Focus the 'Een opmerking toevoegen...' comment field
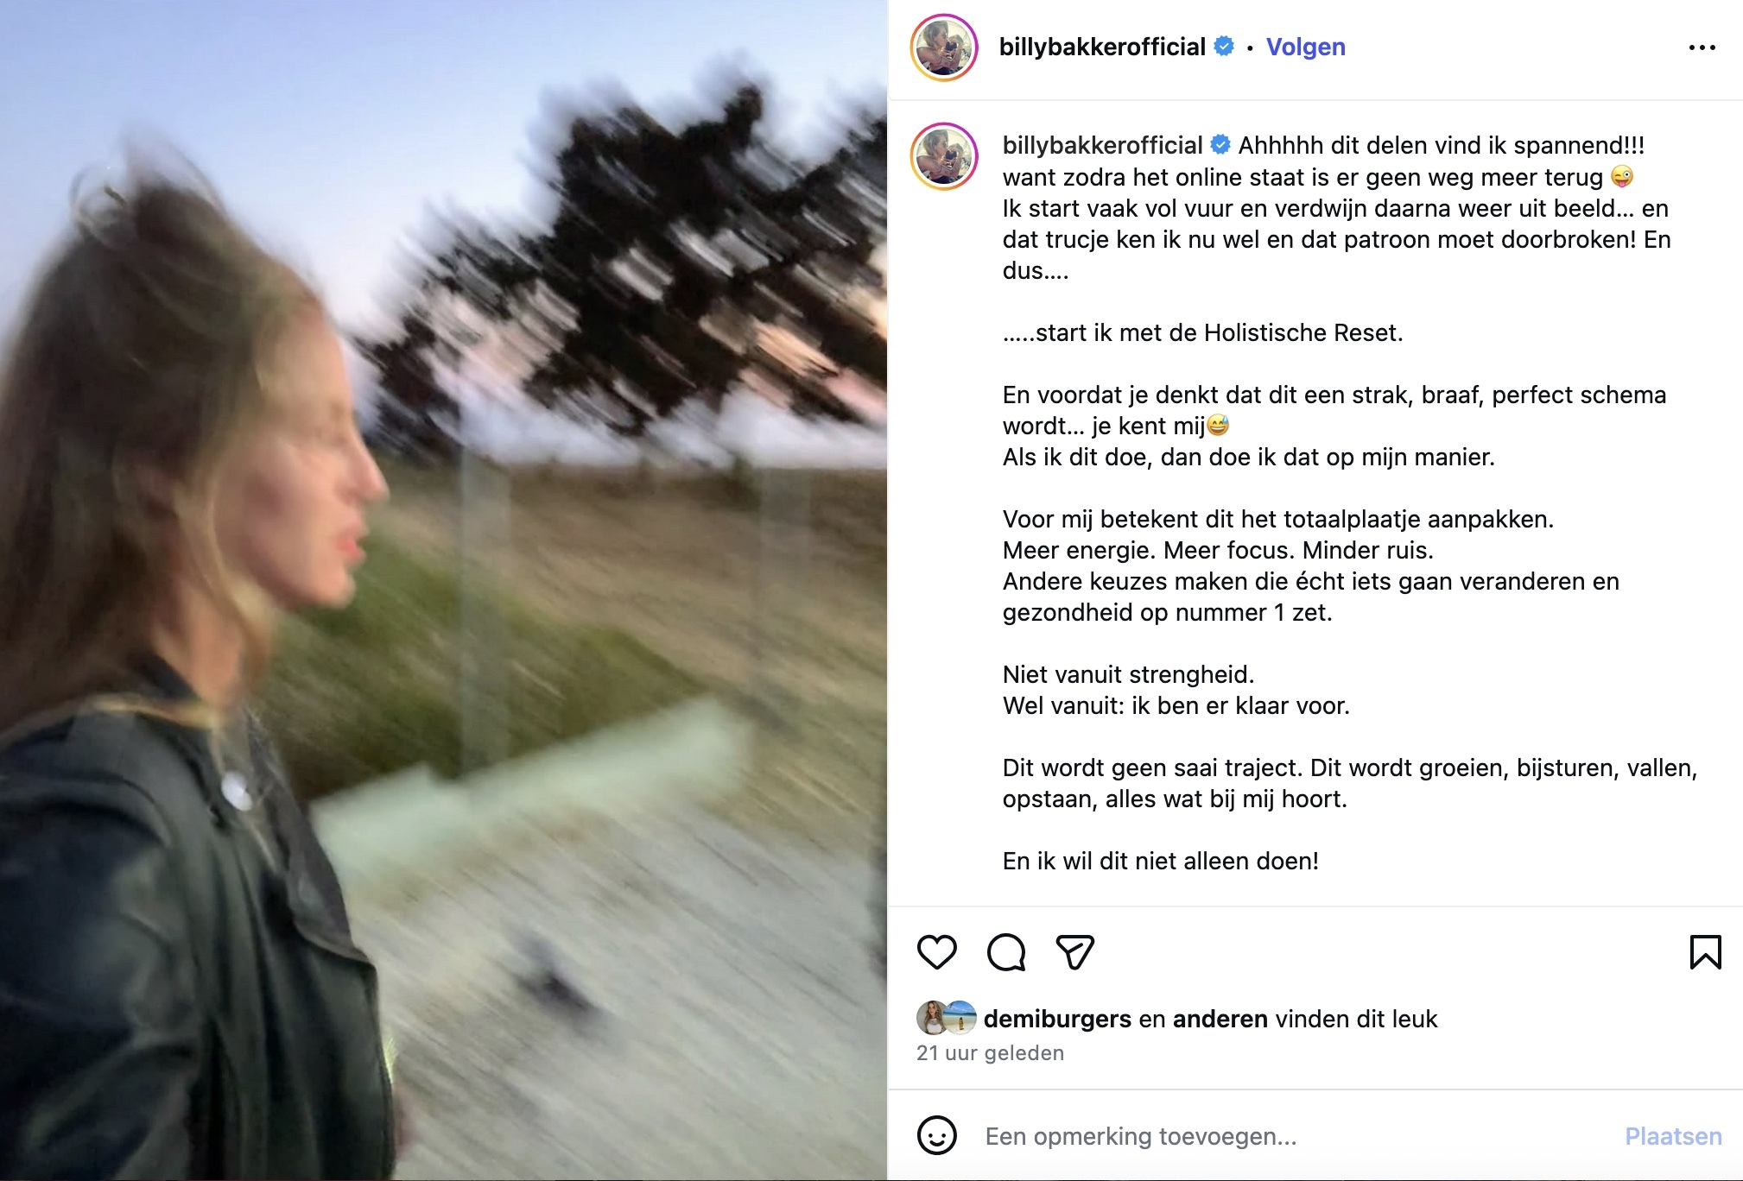This screenshot has height=1181, width=1743. [1296, 1136]
